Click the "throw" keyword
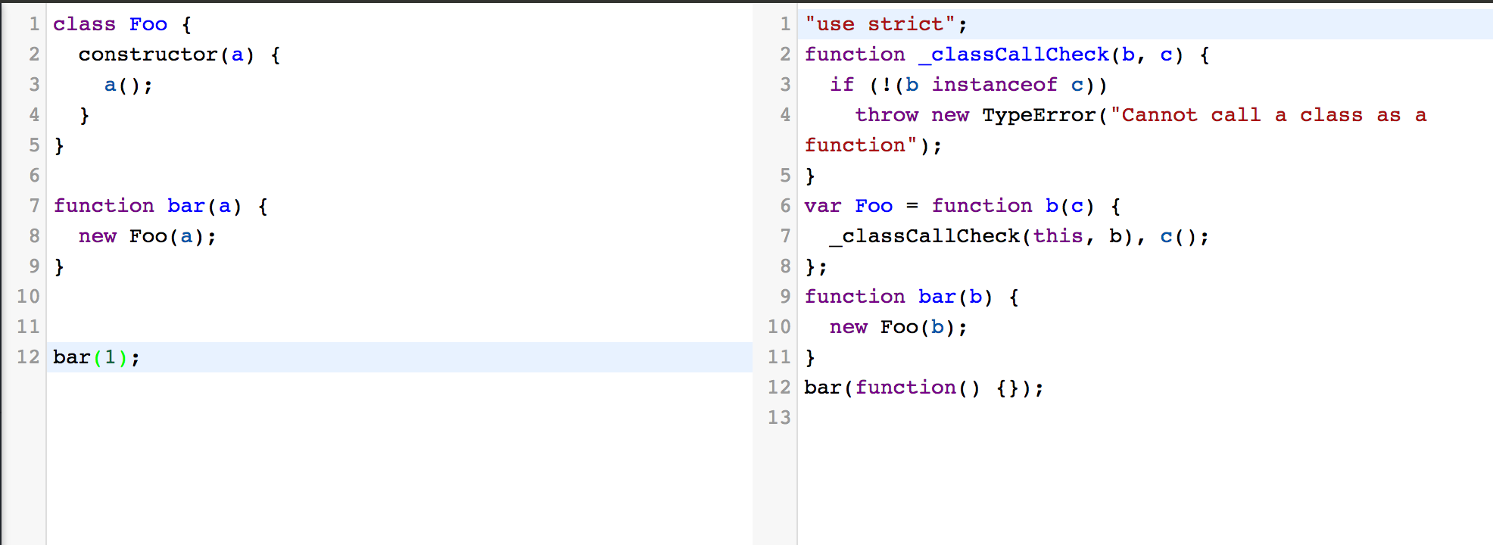The image size is (1493, 545). [887, 115]
